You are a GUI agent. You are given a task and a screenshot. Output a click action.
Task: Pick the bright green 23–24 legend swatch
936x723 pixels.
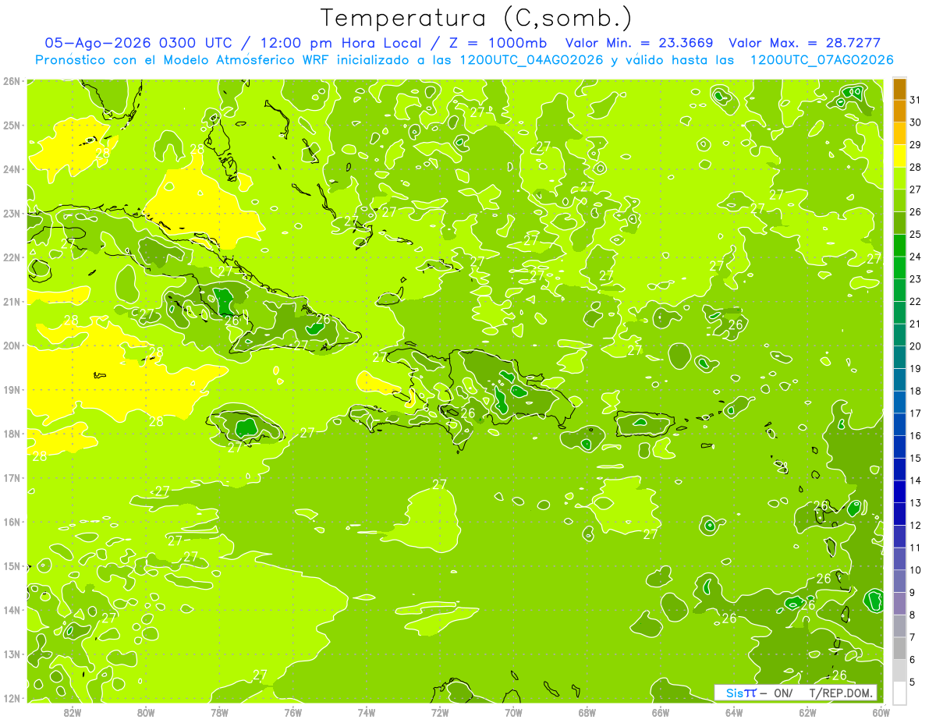899,268
